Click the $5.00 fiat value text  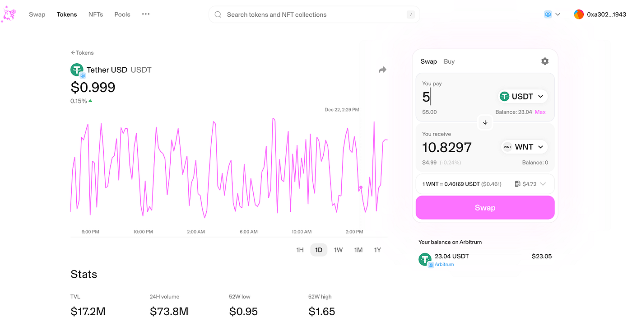tap(429, 112)
